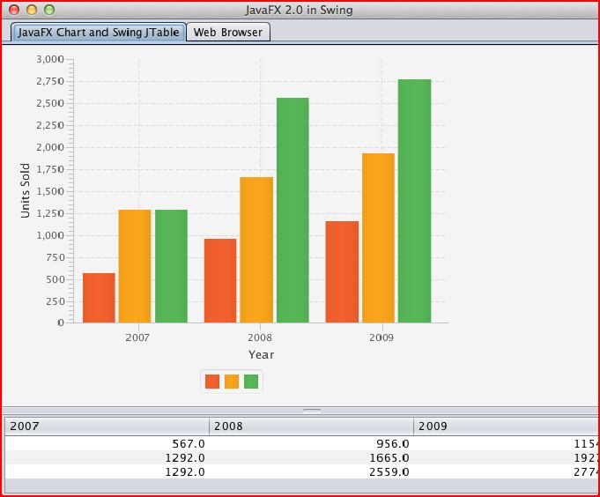Select the 2559.0 table cell

[311, 471]
